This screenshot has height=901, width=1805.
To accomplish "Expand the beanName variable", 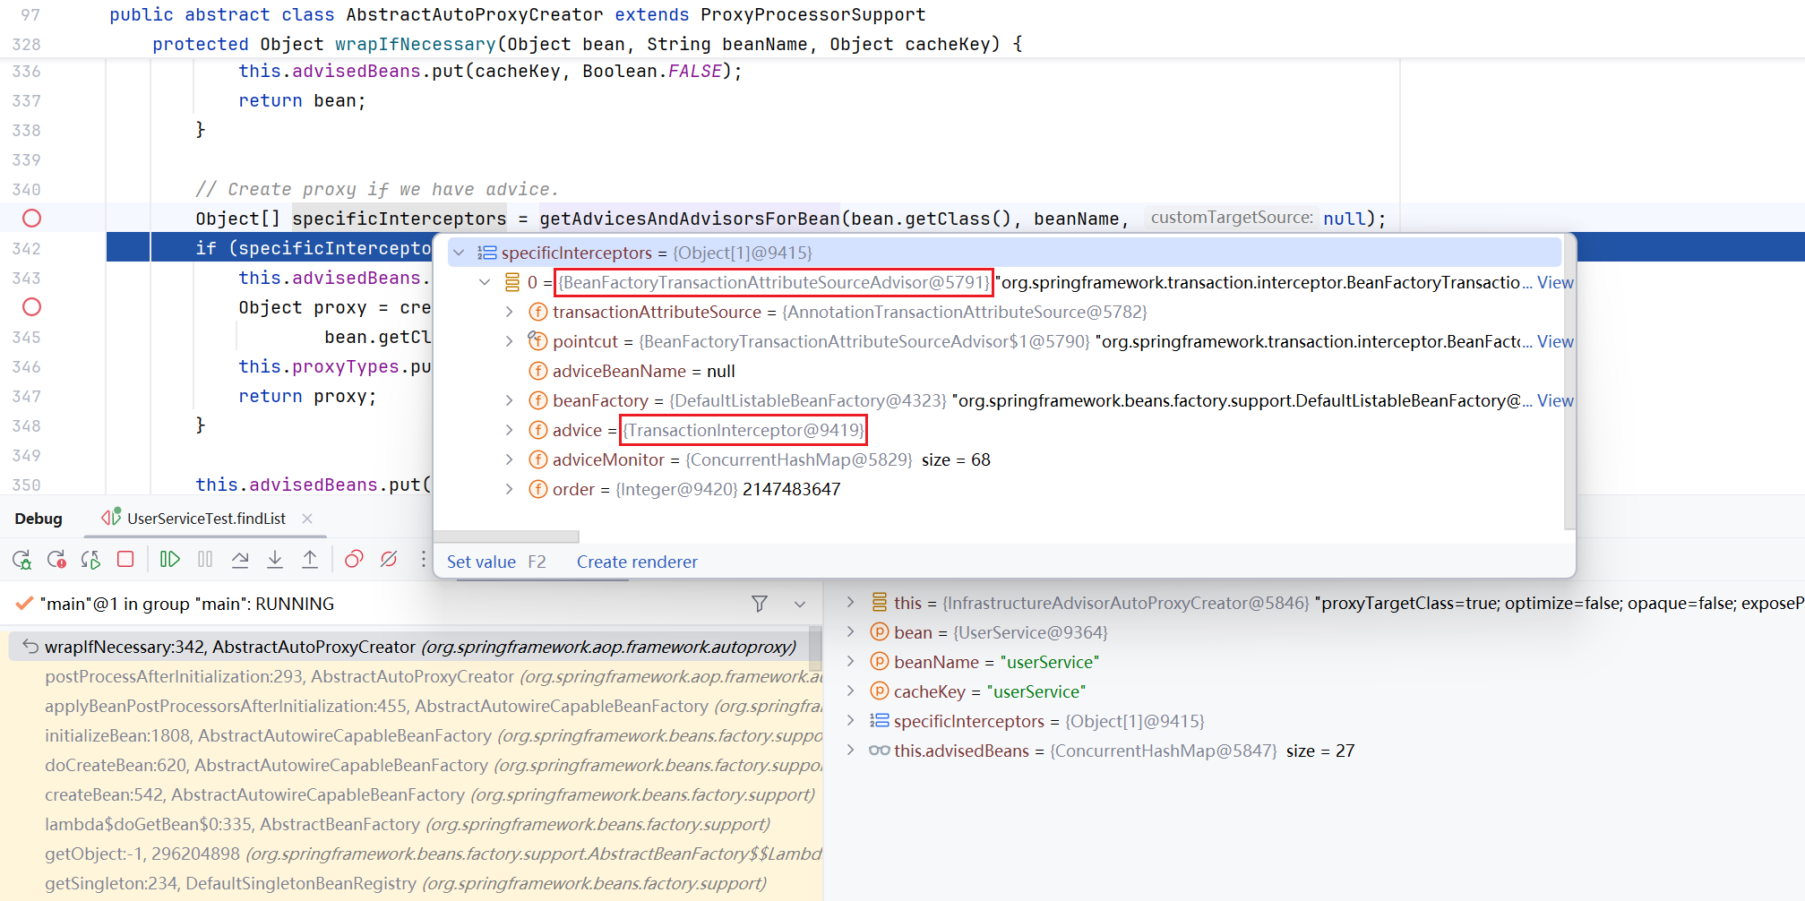I will pos(850,662).
